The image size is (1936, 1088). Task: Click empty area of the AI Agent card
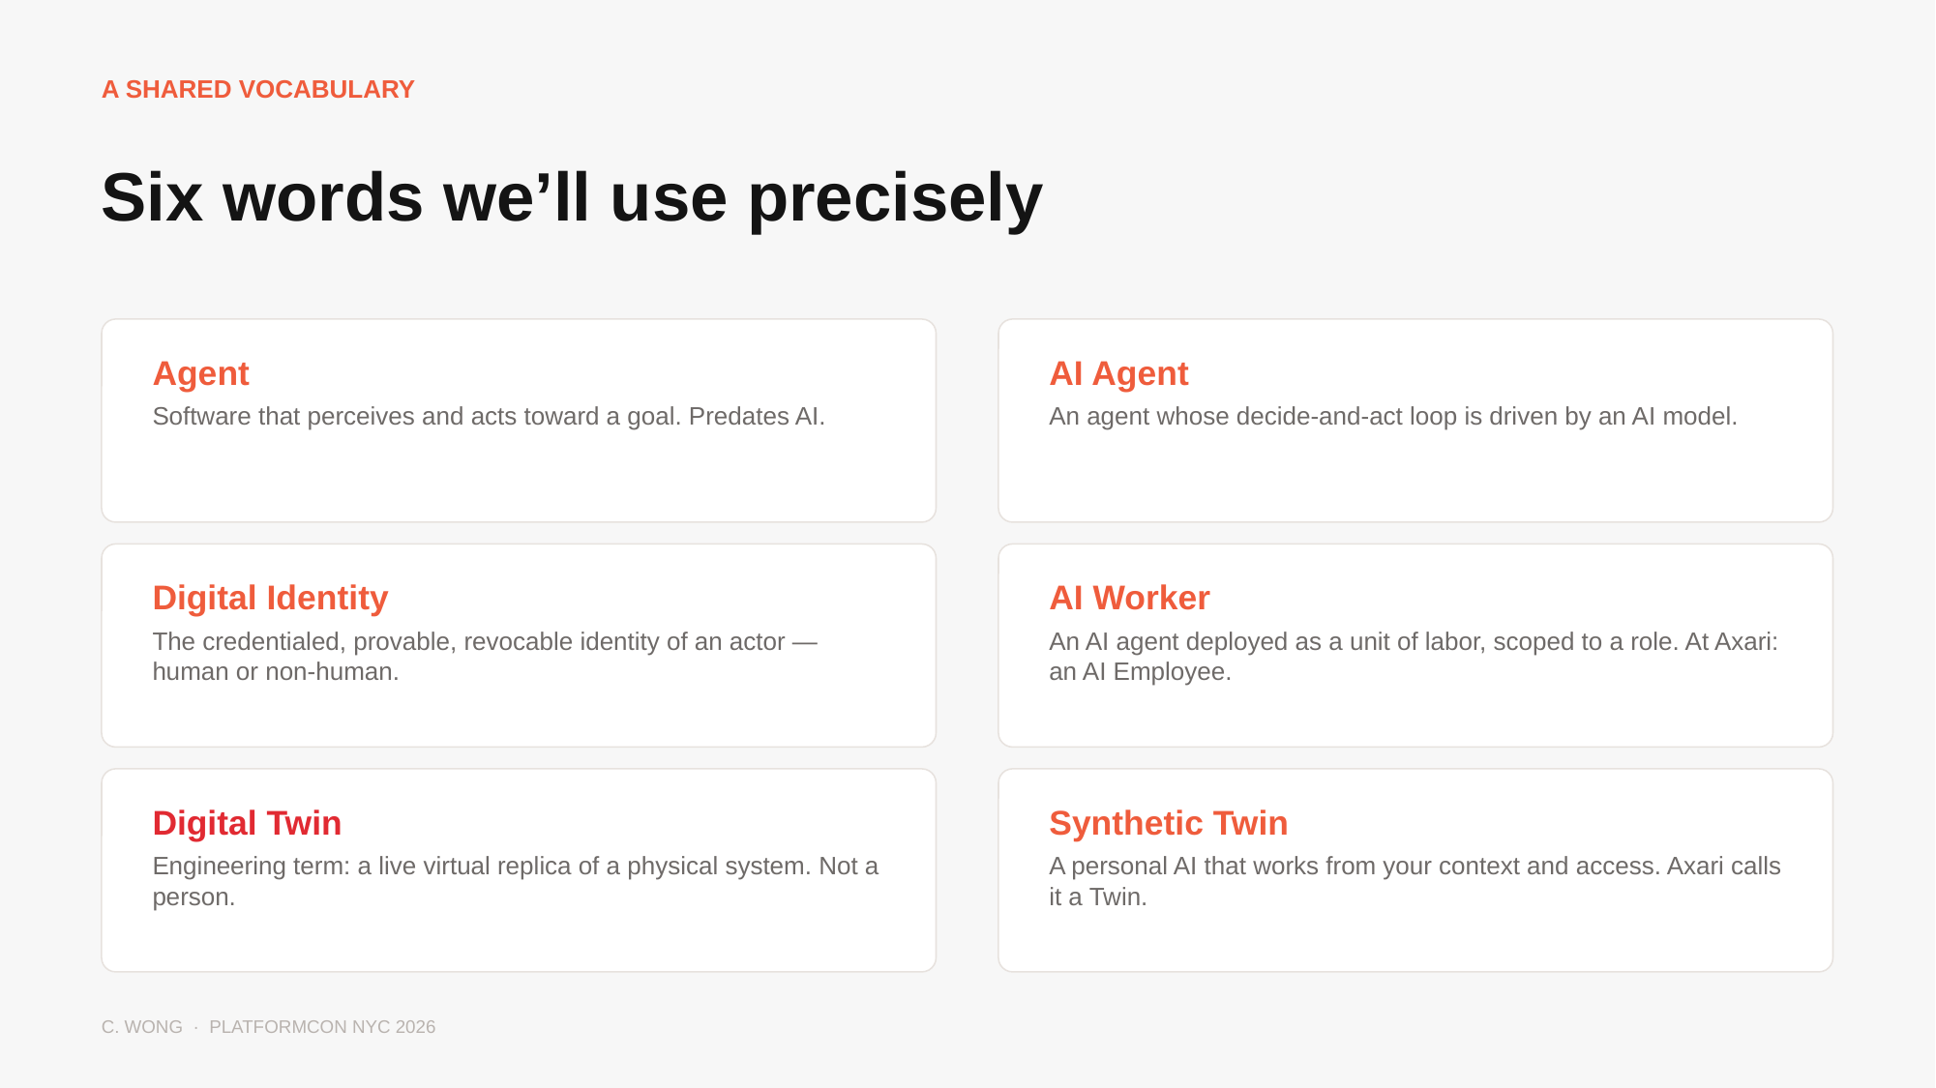tap(1415, 479)
